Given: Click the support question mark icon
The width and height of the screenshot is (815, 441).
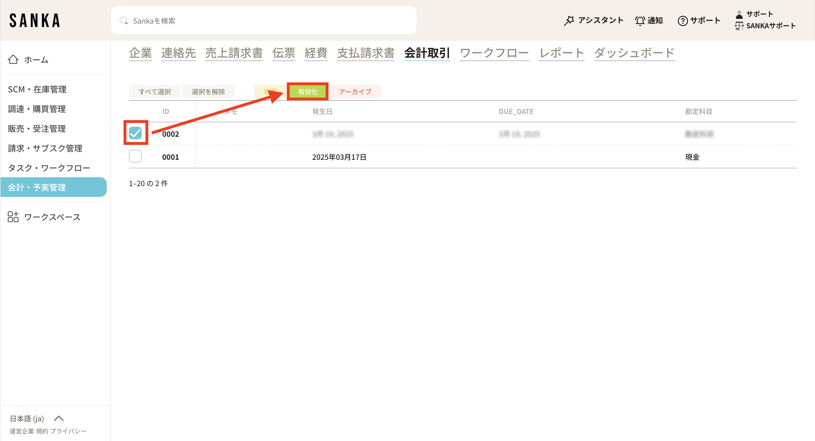Looking at the screenshot, I should (682, 21).
